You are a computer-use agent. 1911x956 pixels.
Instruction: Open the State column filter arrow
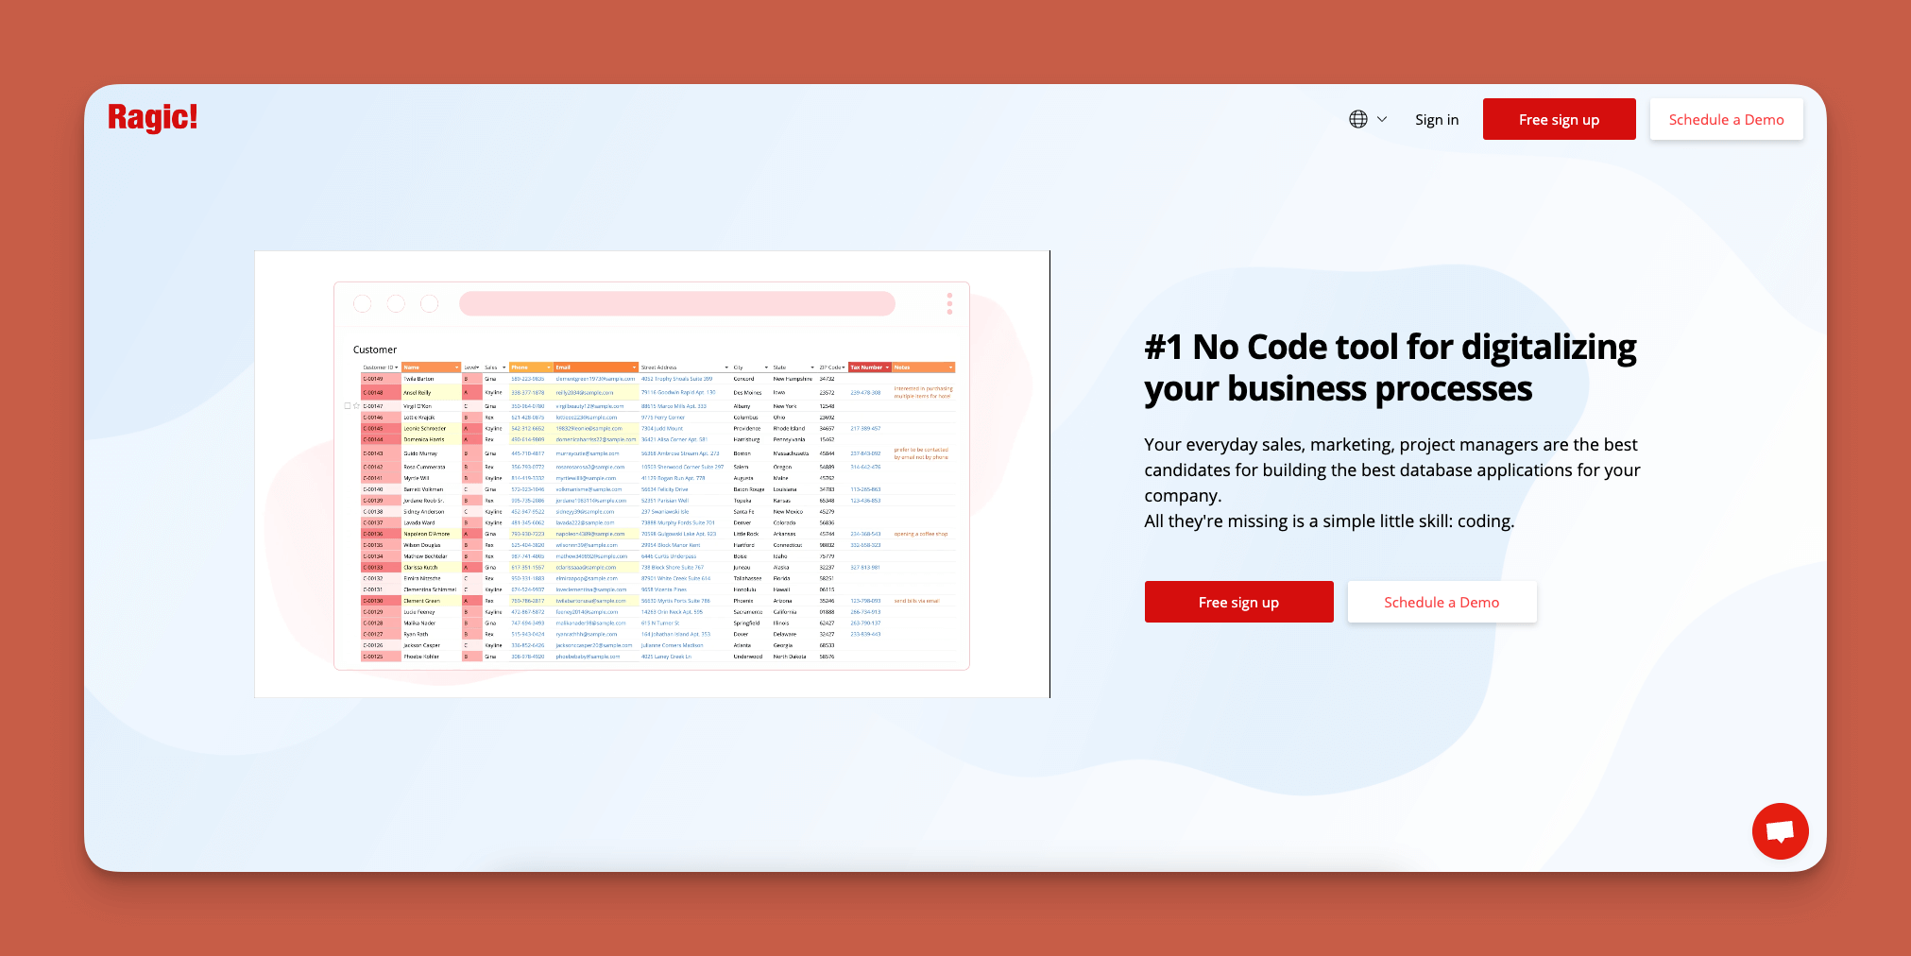tap(811, 367)
